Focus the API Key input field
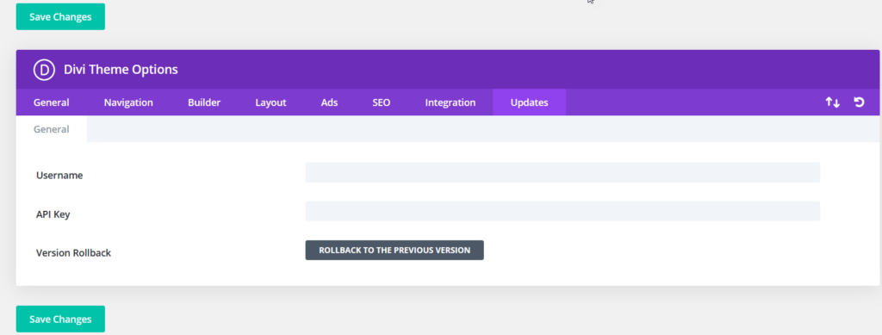Viewport: 882px width, 335px height. coord(562,211)
